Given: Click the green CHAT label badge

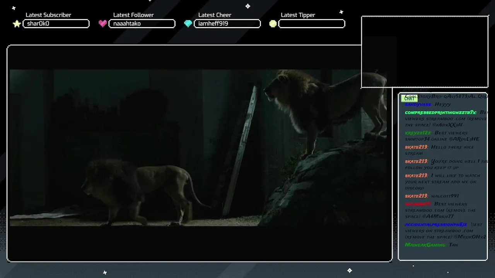Looking at the screenshot, I should (409, 98).
